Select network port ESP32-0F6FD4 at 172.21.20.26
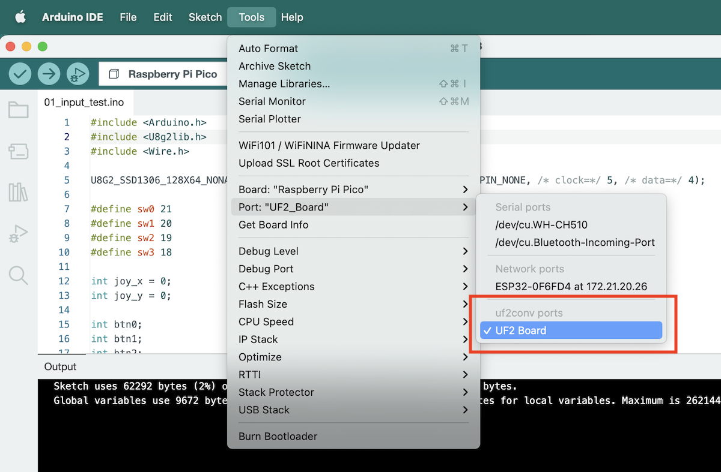The height and width of the screenshot is (472, 721). 572,287
